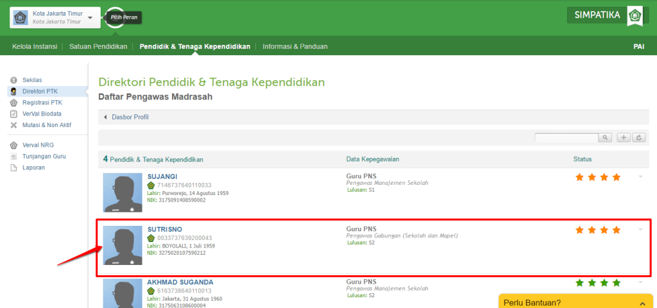Image resolution: width=657 pixels, height=308 pixels.
Task: Open SUTRISNO name link
Action: 165,230
